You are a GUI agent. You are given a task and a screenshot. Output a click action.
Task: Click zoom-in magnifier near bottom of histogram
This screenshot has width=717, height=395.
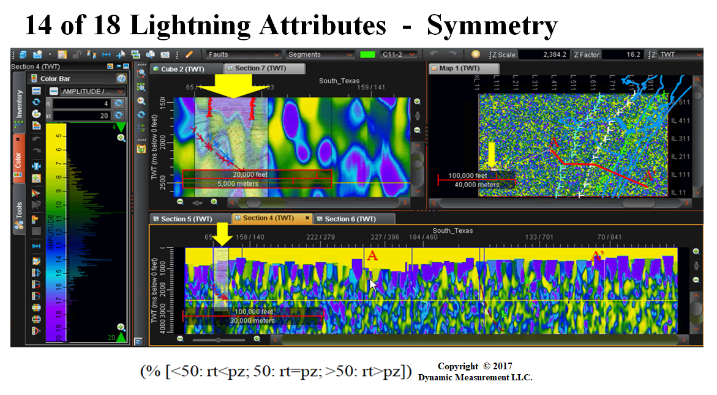121,327
